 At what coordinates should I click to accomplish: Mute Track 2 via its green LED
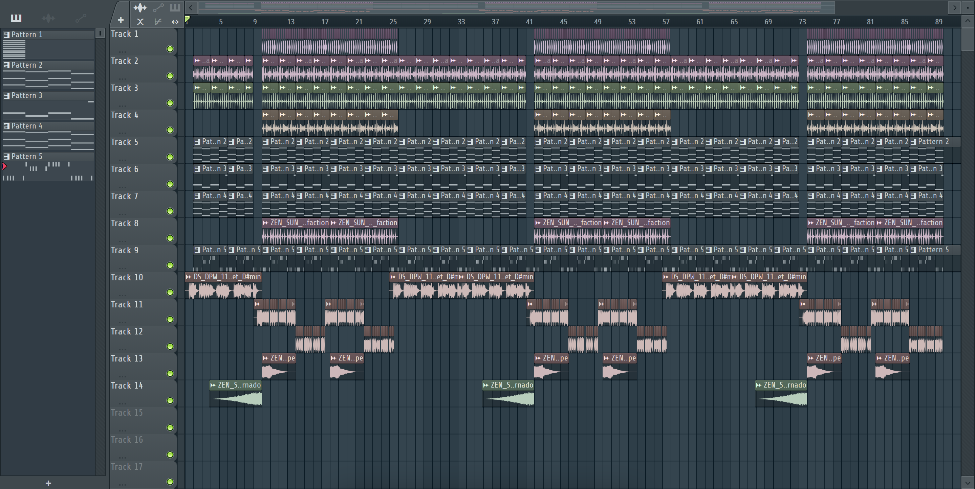pos(170,76)
